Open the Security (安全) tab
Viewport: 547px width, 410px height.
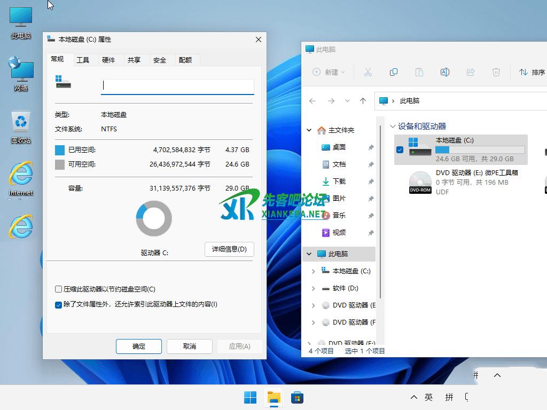point(160,60)
